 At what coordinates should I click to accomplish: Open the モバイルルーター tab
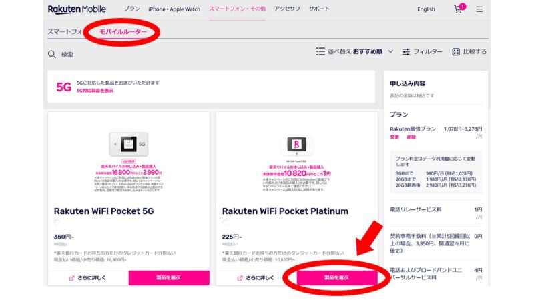[123, 31]
